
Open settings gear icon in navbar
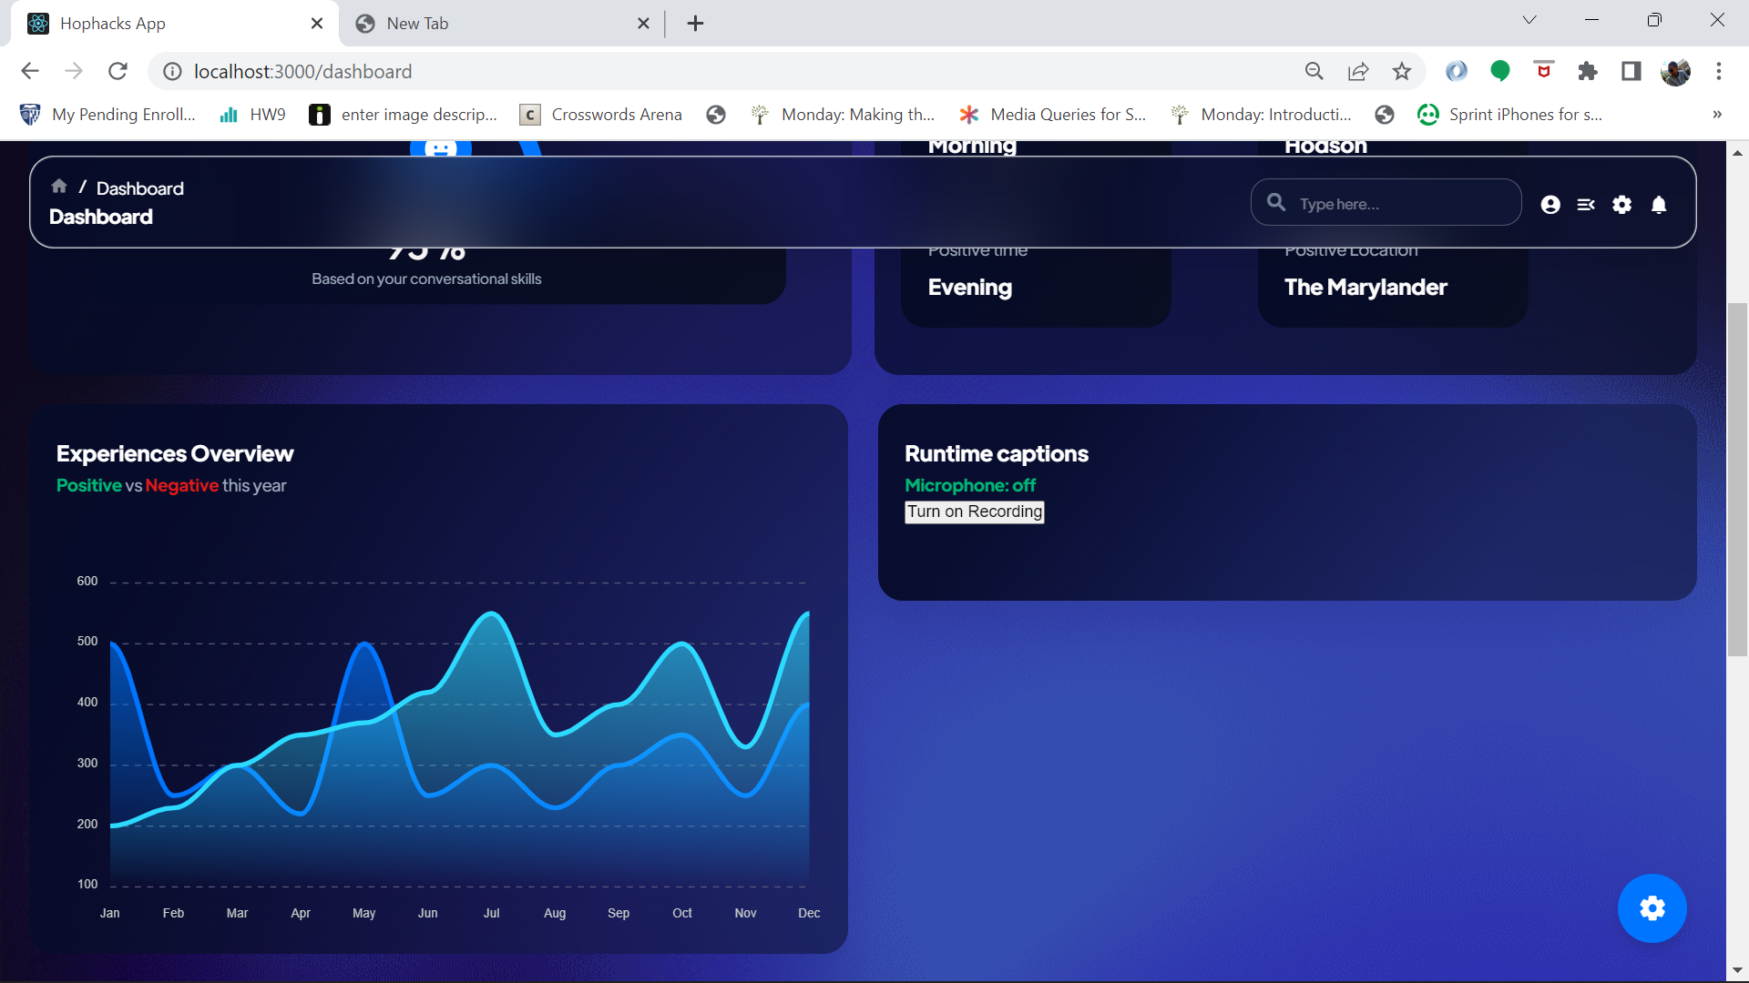point(1622,205)
